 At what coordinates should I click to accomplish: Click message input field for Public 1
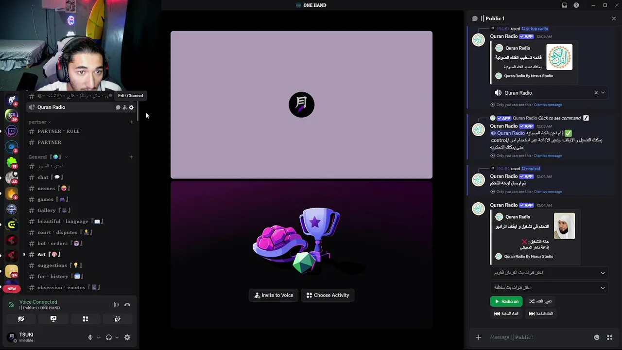click(x=539, y=337)
